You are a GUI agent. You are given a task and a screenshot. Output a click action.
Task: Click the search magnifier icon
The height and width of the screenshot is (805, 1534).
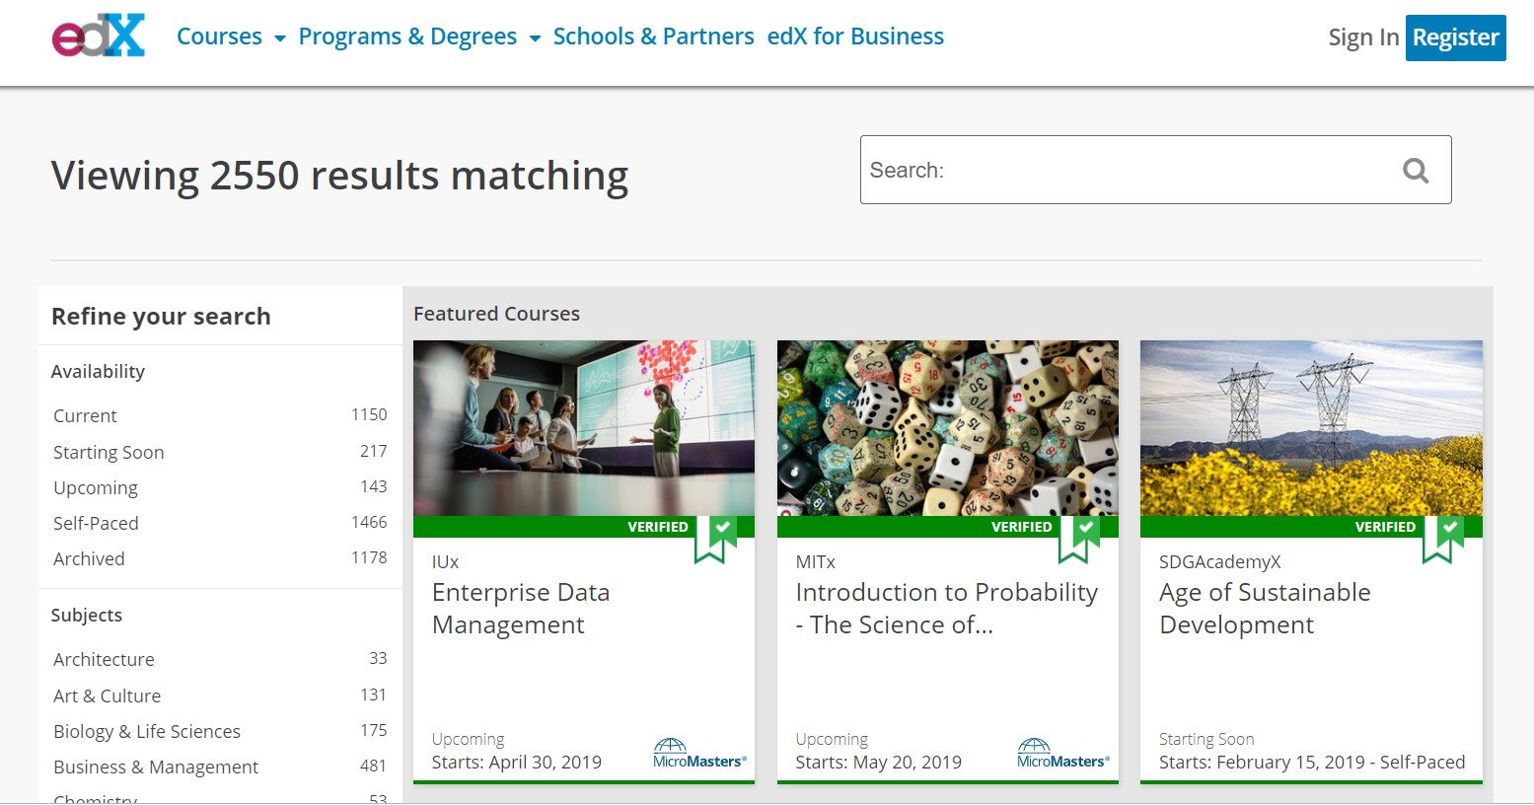tap(1416, 171)
